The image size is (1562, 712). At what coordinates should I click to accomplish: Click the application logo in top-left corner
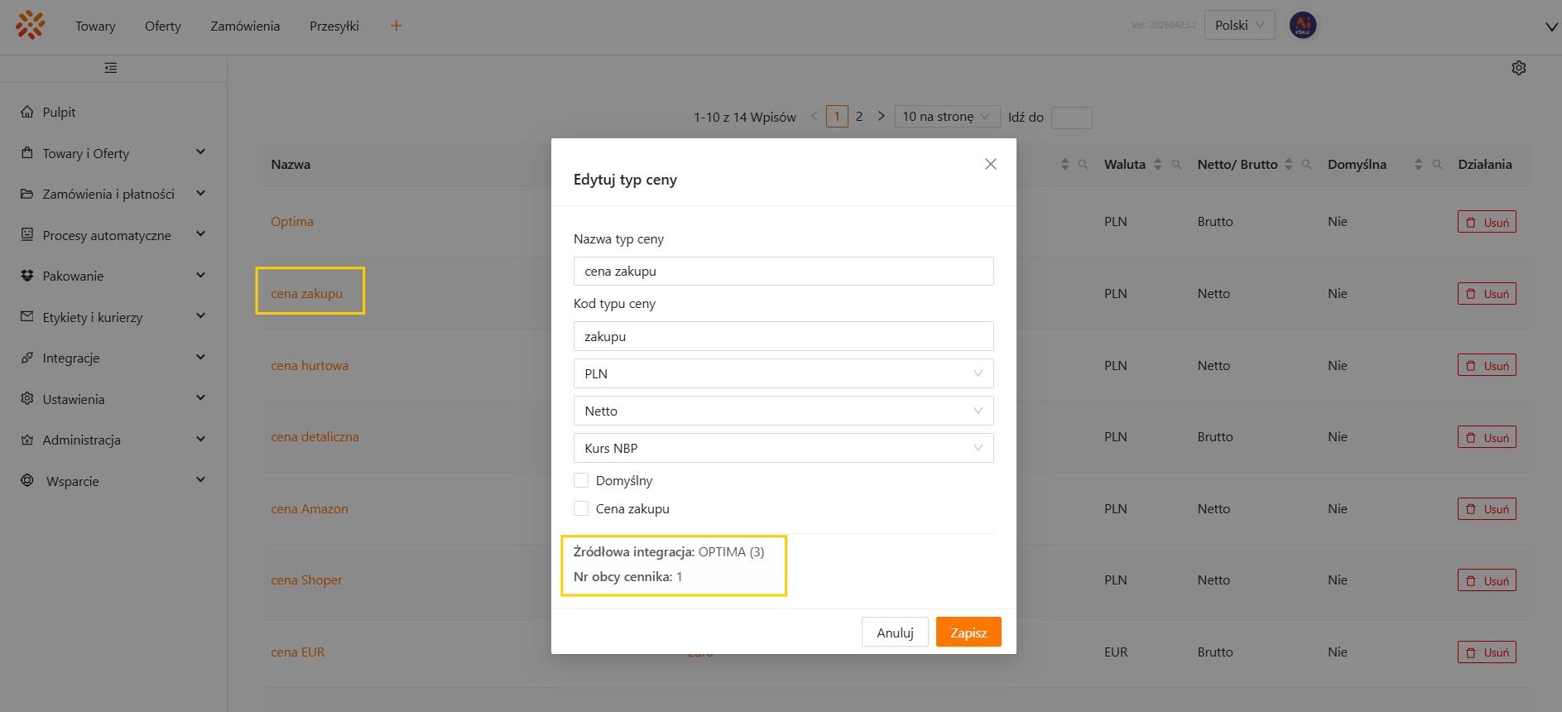pyautogui.click(x=31, y=25)
